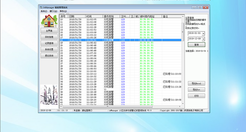The image size is (246, 132).
Task: Open the 帮助 menu
Action: click(x=63, y=11)
